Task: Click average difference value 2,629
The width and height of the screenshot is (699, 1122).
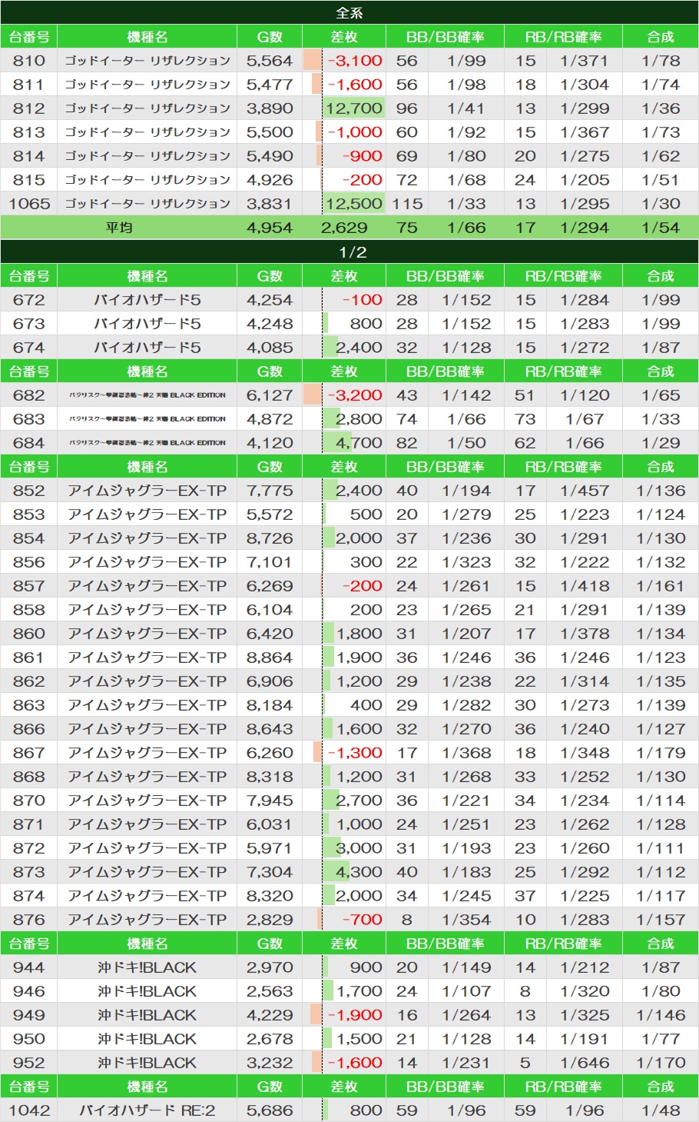Action: 344,228
